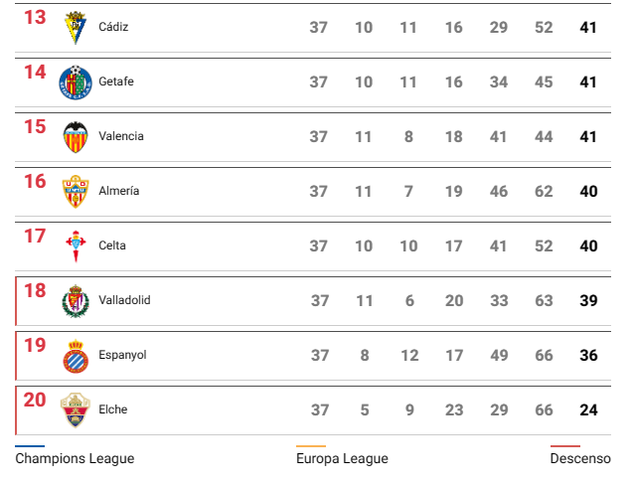Select the Valencia team name
Image resolution: width=635 pixels, height=487 pixels.
[121, 137]
